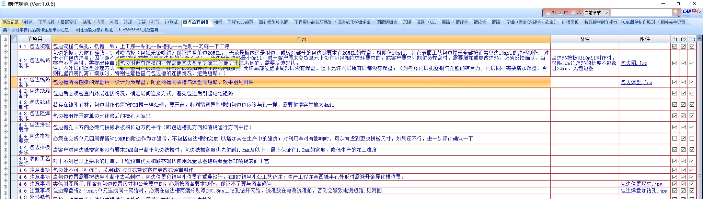703x199 pixels.
Task: Open the 盲孔板负片电镀 tab
Action: click(273, 22)
